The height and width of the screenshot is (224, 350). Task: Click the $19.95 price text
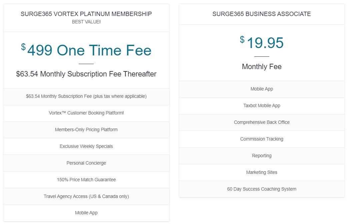point(261,42)
